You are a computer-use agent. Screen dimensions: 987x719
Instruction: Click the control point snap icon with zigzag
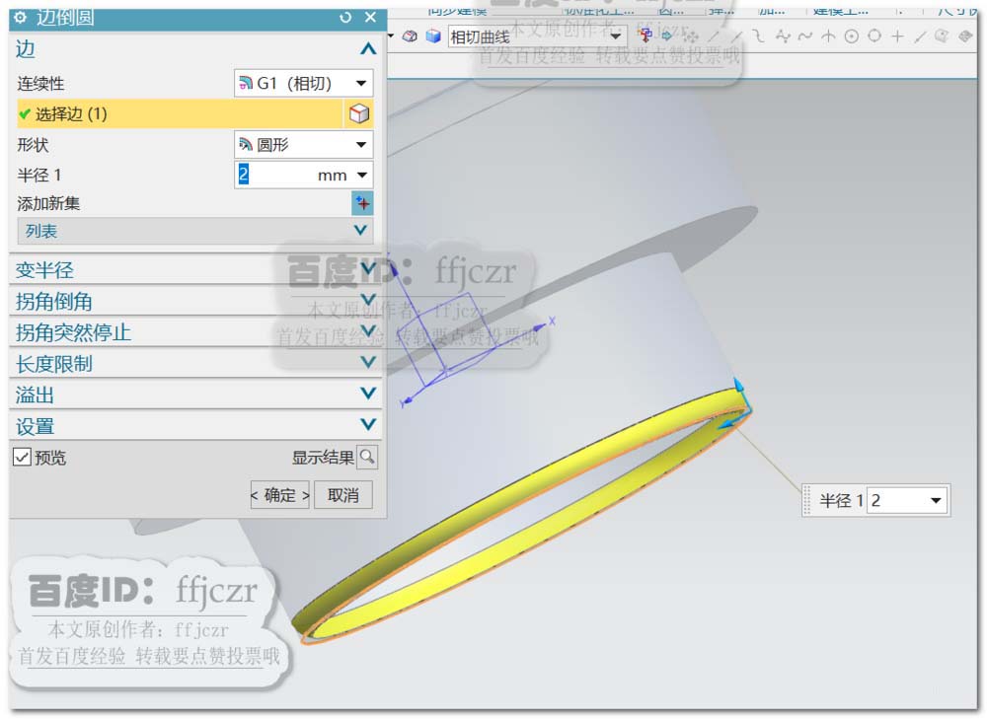click(x=783, y=36)
